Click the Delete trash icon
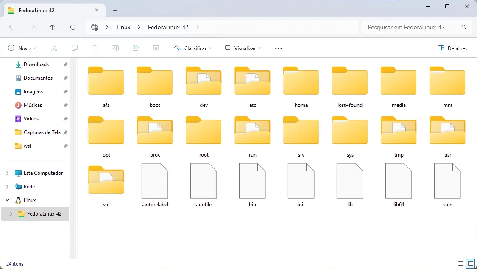 click(156, 48)
